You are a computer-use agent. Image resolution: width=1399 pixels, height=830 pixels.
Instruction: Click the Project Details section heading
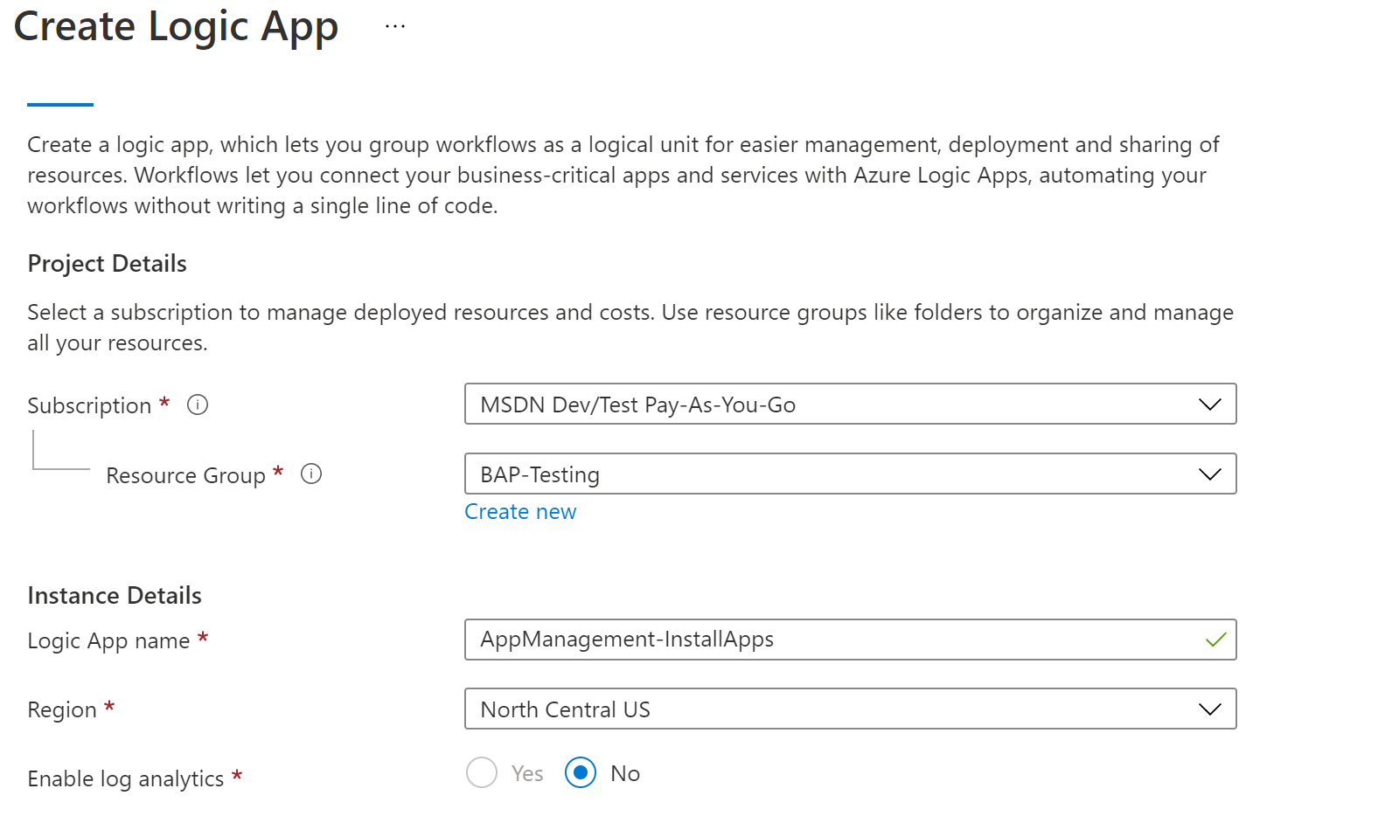point(107,263)
